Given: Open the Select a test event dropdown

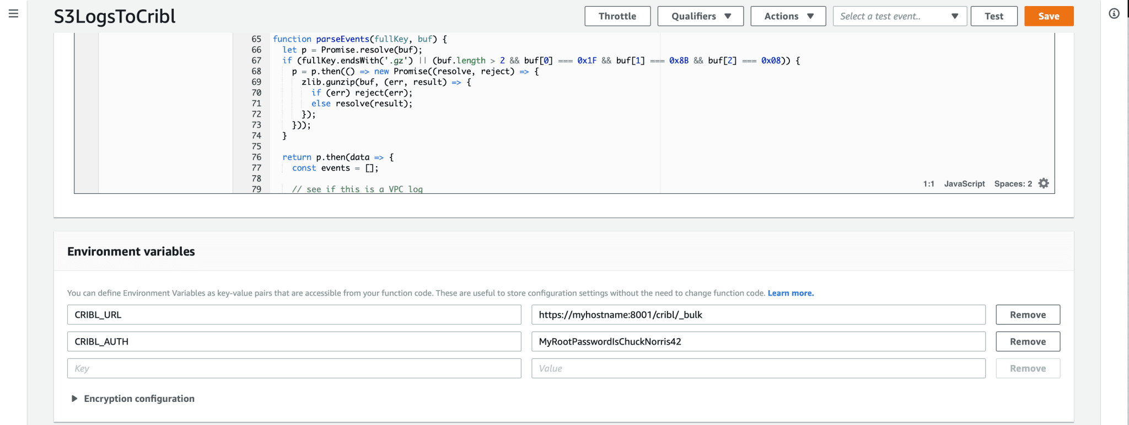Looking at the screenshot, I should (x=900, y=16).
